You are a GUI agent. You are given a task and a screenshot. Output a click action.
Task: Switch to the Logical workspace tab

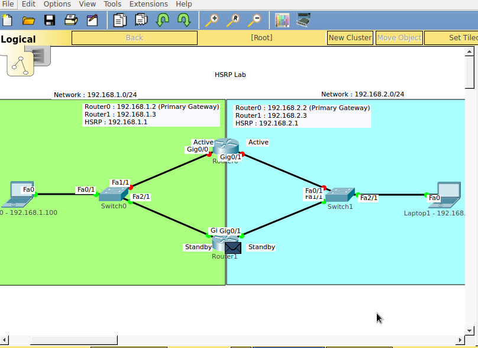(18, 38)
